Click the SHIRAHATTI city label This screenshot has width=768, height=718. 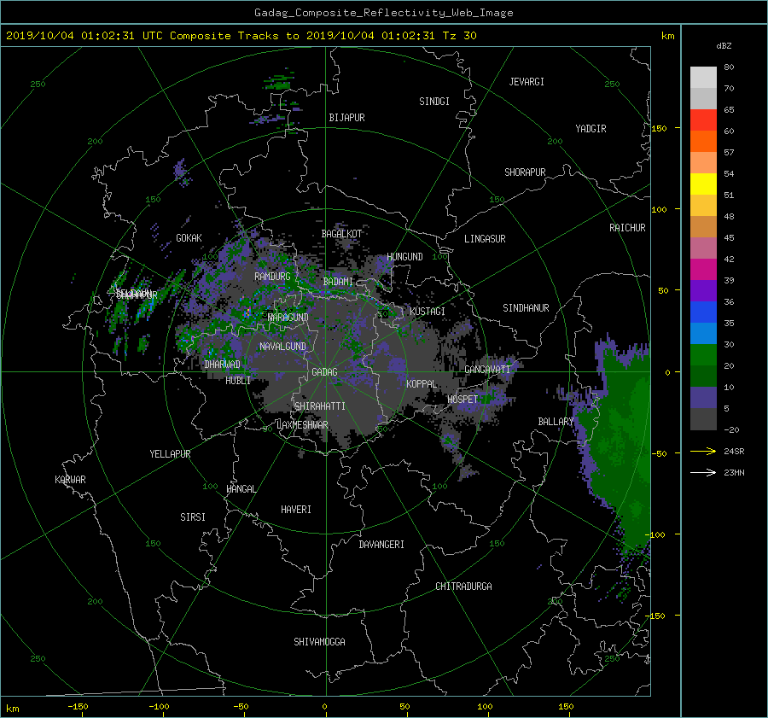pos(320,406)
